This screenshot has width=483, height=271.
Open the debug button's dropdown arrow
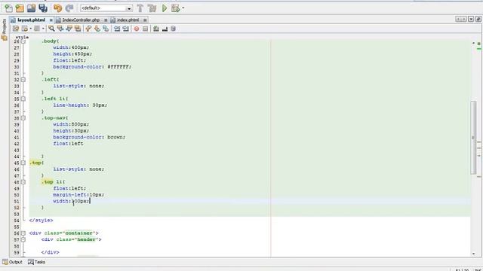click(183, 8)
